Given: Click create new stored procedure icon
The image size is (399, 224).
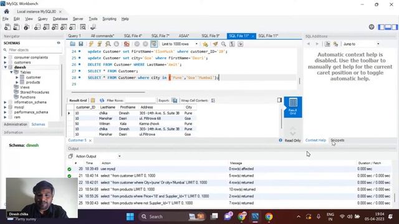Looking at the screenshot, I should (64, 27).
